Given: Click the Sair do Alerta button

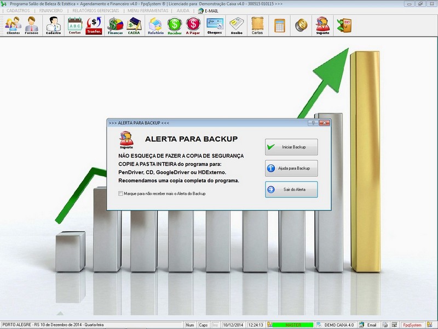Looking at the screenshot, I should (291, 189).
